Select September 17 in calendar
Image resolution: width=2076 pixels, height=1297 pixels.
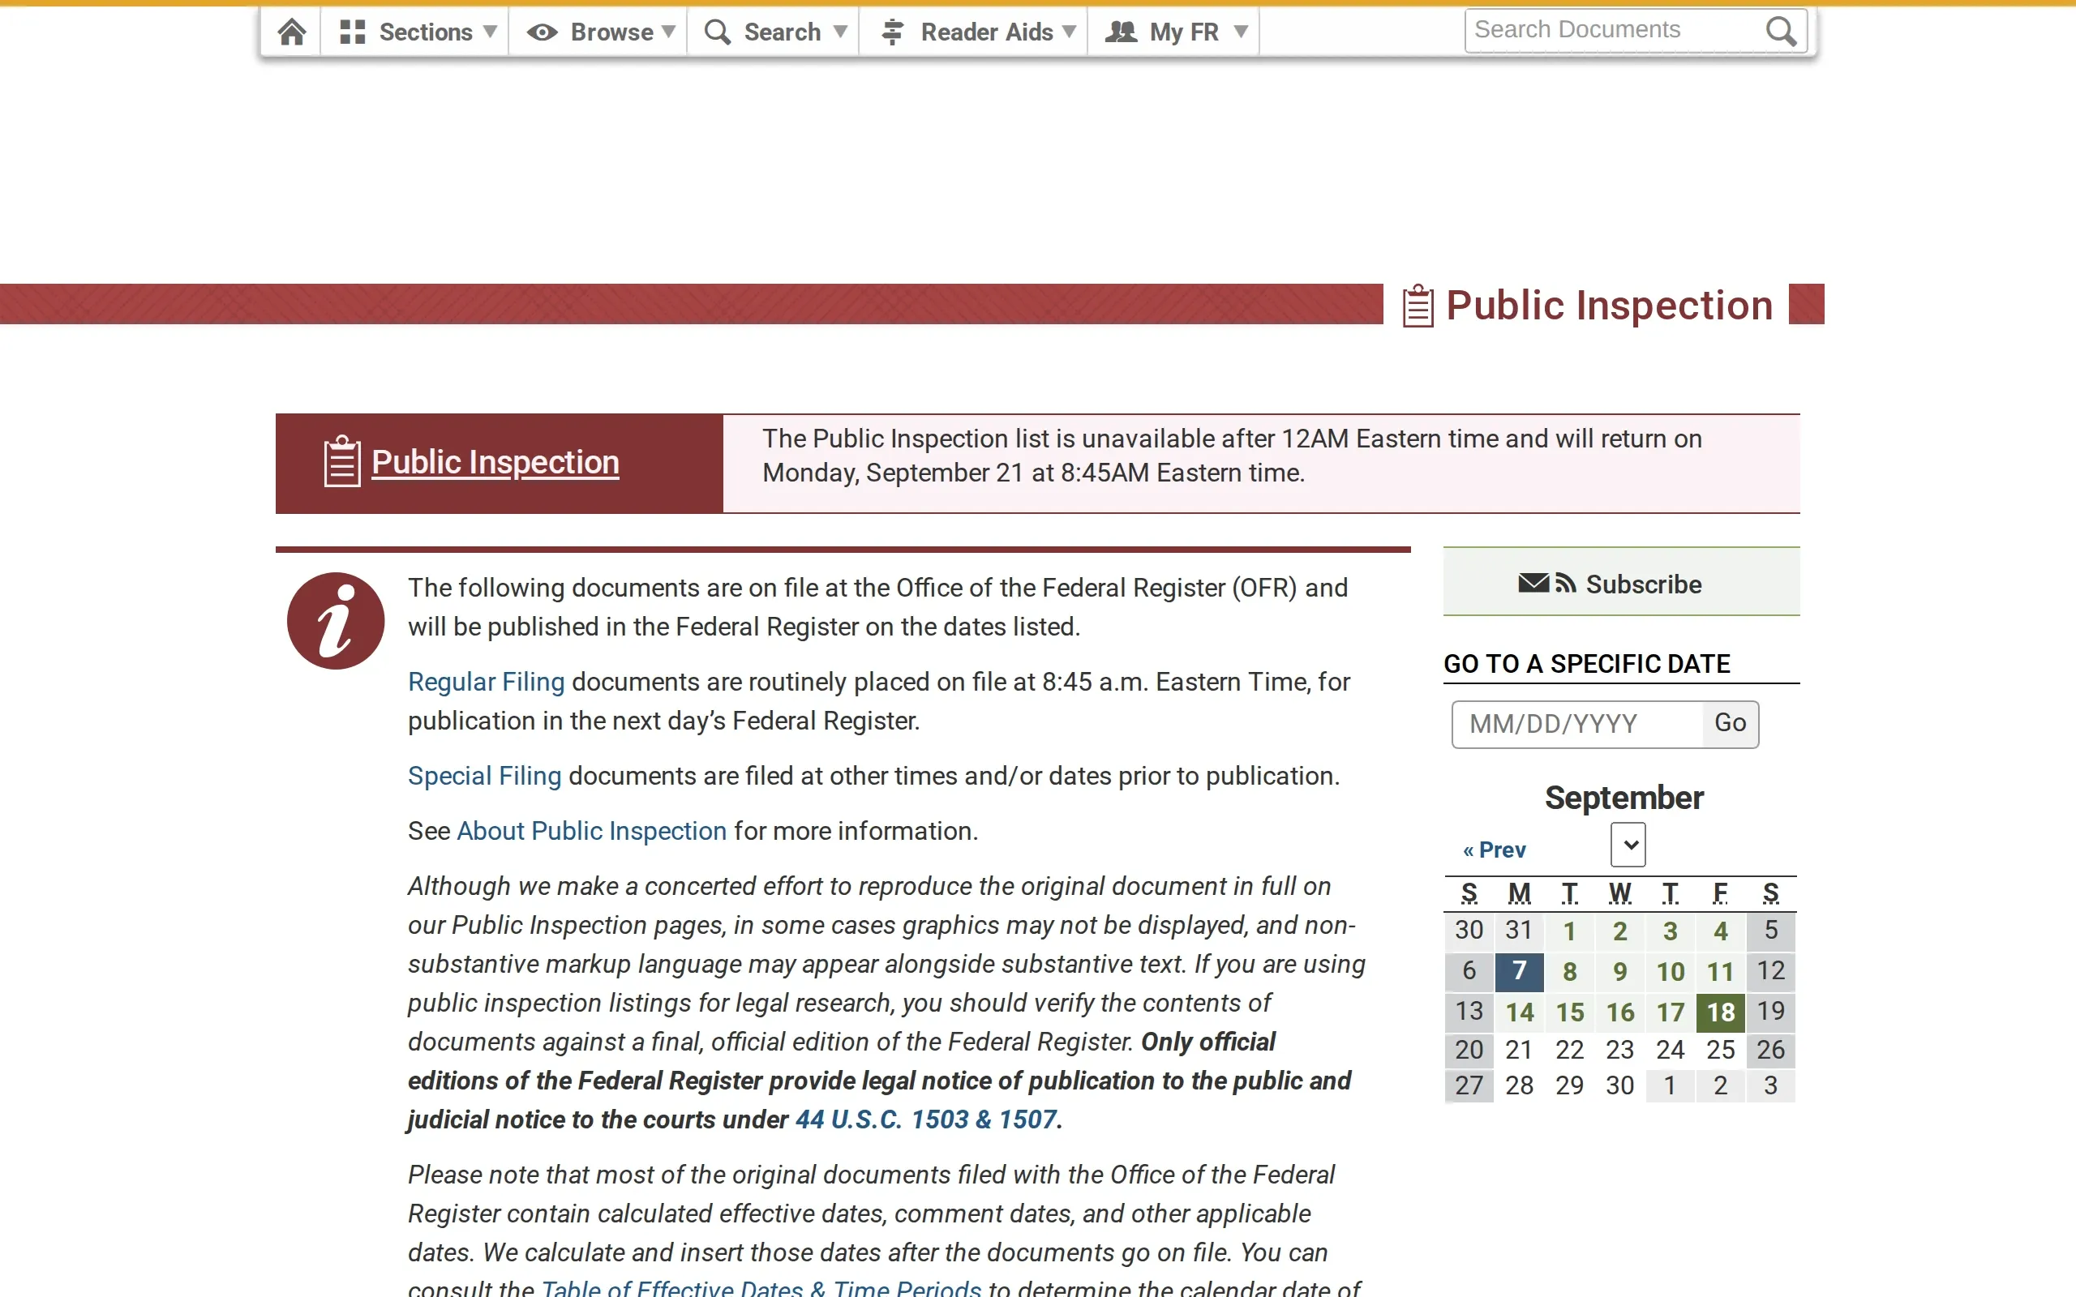[x=1671, y=1012]
